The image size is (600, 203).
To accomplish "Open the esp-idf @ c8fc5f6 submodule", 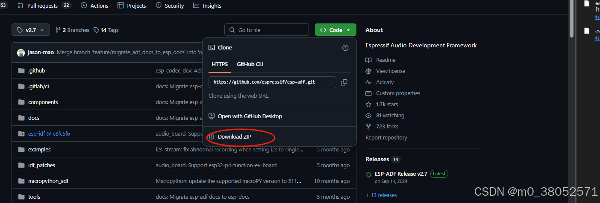I will (49, 134).
